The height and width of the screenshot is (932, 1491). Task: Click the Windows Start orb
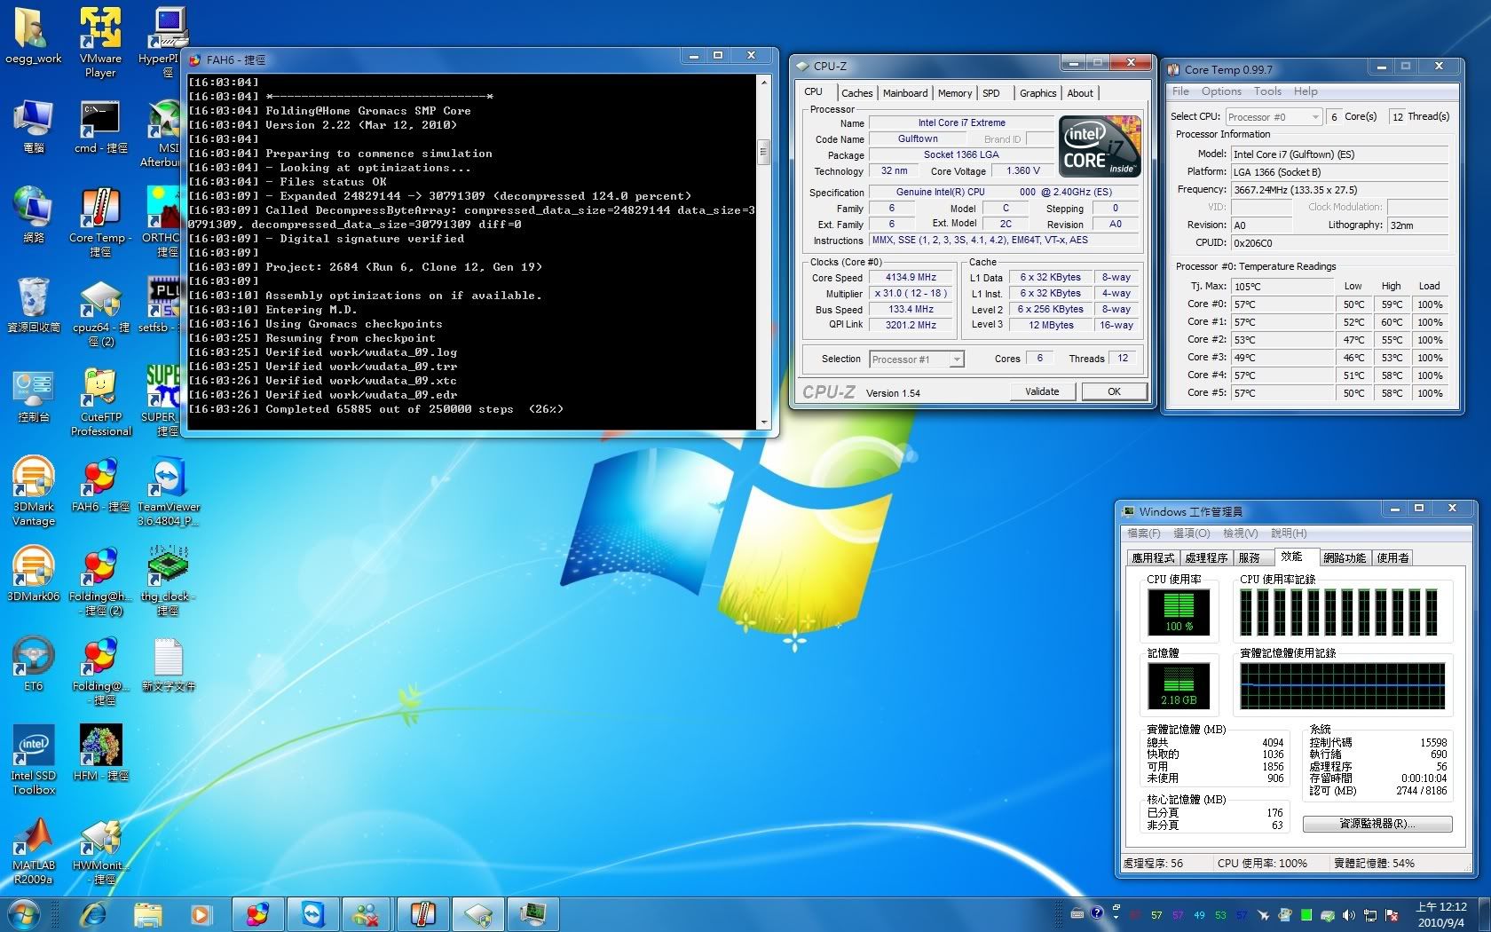(24, 914)
